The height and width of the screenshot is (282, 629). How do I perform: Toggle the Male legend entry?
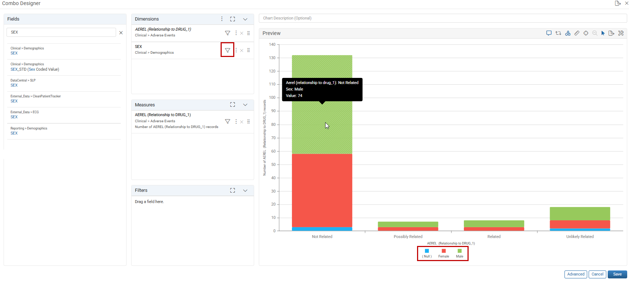tap(460, 253)
